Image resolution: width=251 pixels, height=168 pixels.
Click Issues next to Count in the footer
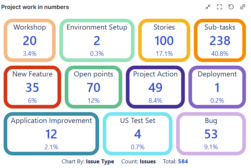click(148, 162)
